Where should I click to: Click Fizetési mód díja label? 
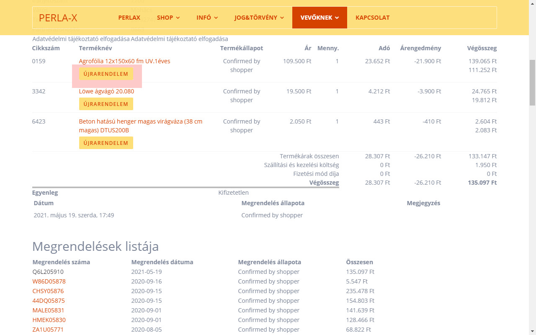click(x=316, y=174)
